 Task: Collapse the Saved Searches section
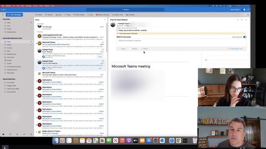click(x=2, y=79)
